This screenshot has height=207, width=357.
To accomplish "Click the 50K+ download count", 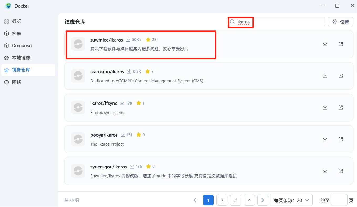I will coord(137,40).
